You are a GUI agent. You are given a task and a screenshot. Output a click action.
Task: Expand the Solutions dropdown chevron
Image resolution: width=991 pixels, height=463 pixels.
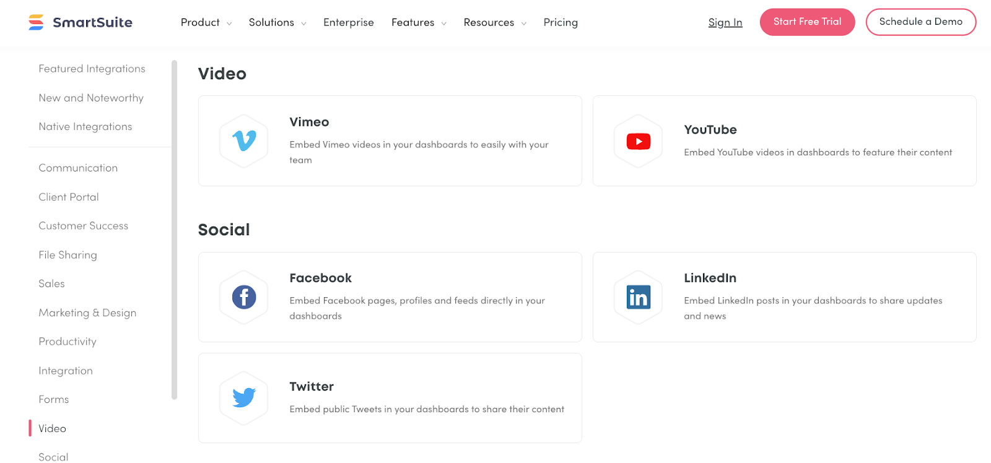click(x=303, y=24)
